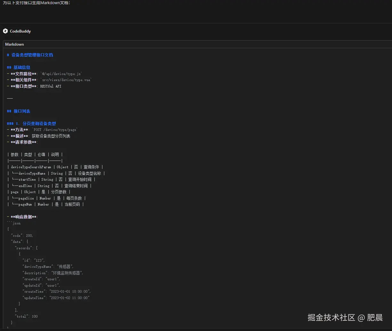The image size is (392, 331).
Task: Click the "description": "环境监测传感器" line
Action: click(x=53, y=273)
